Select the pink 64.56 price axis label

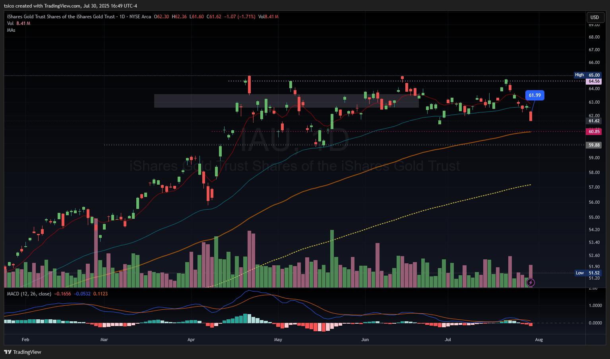point(594,81)
